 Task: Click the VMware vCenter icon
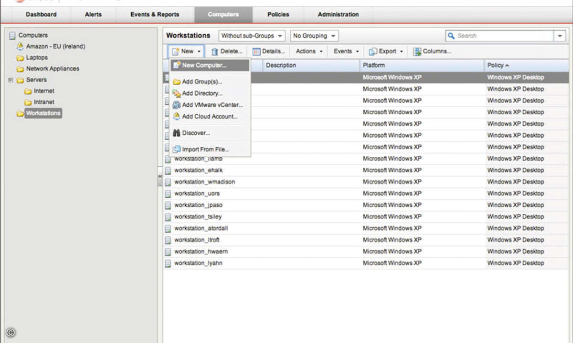point(177,105)
